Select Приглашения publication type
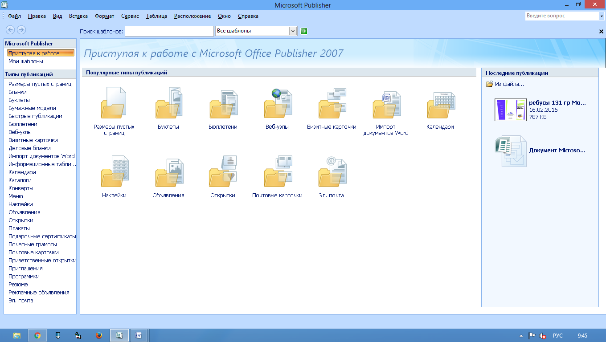Image resolution: width=606 pixels, height=342 pixels. coord(25,269)
